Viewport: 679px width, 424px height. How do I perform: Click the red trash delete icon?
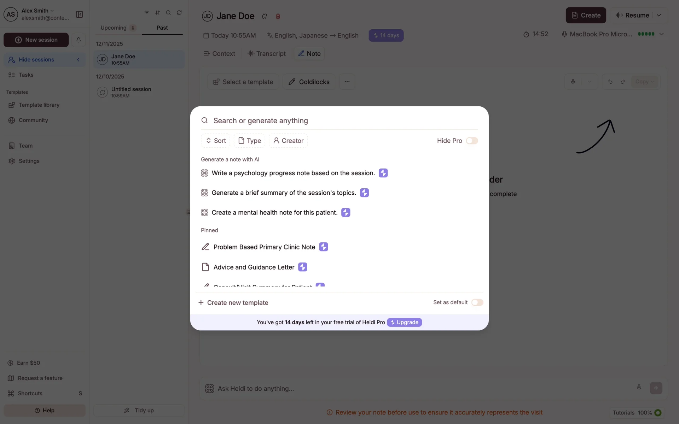point(278,16)
